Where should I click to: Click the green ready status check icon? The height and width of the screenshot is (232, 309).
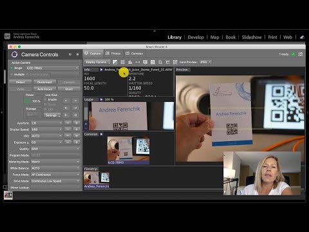(x=293, y=54)
